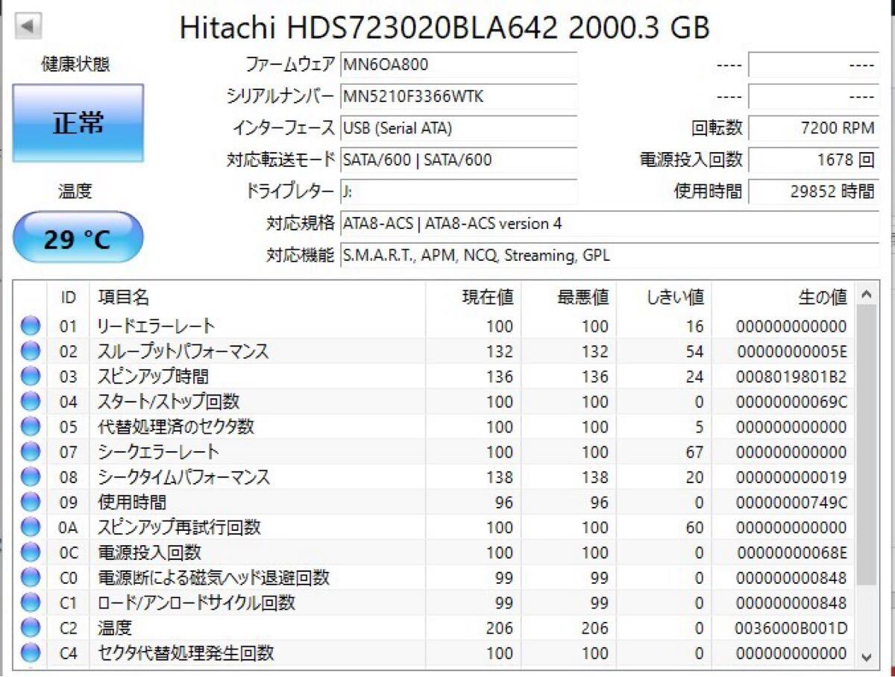Select the 代替処理済のセクタ数 row name
Viewport: 895px width, 677px height.
(176, 427)
